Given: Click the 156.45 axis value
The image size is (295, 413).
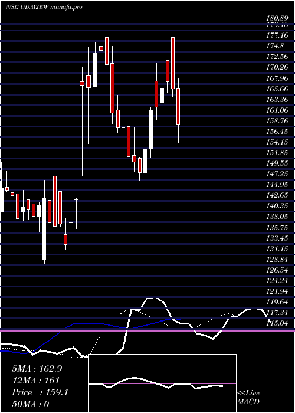Looking at the screenshot, I should point(277,132).
